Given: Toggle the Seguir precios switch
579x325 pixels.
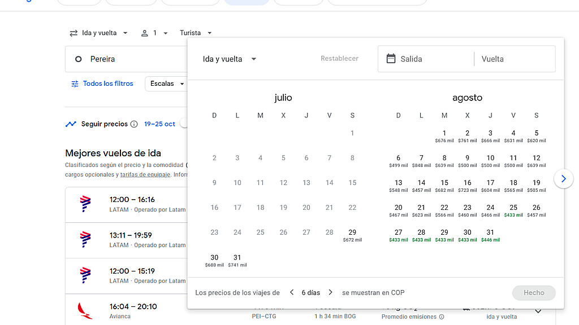Looking at the screenshot, I should pyautogui.click(x=184, y=124).
